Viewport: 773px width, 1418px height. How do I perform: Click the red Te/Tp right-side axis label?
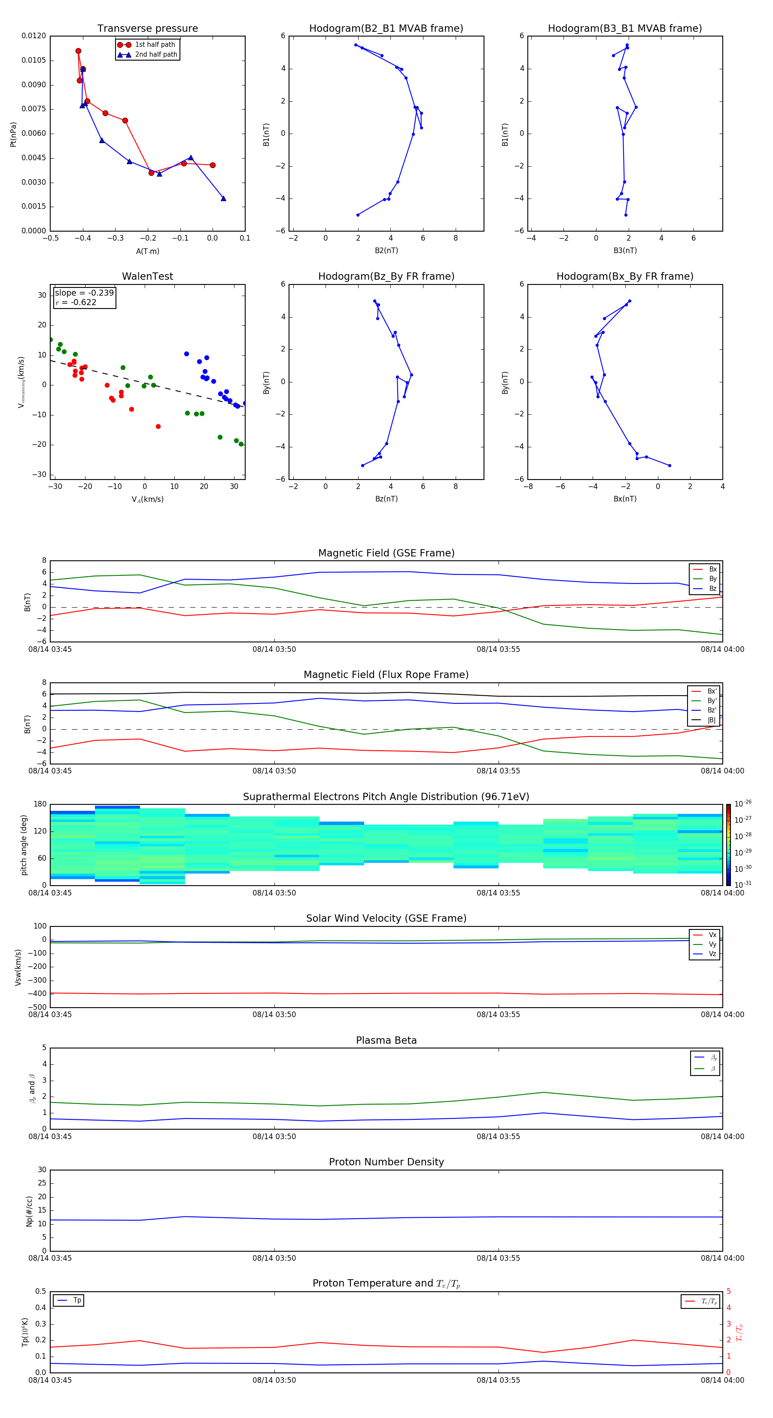pyautogui.click(x=740, y=1332)
